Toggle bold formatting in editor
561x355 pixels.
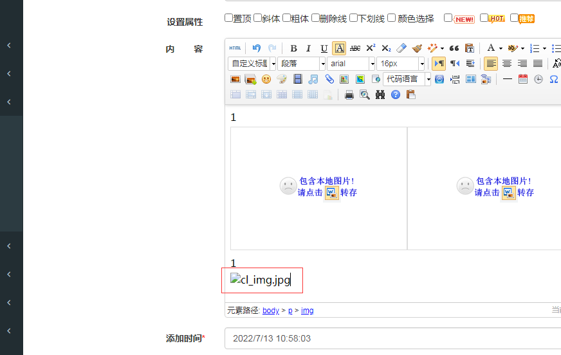(293, 48)
